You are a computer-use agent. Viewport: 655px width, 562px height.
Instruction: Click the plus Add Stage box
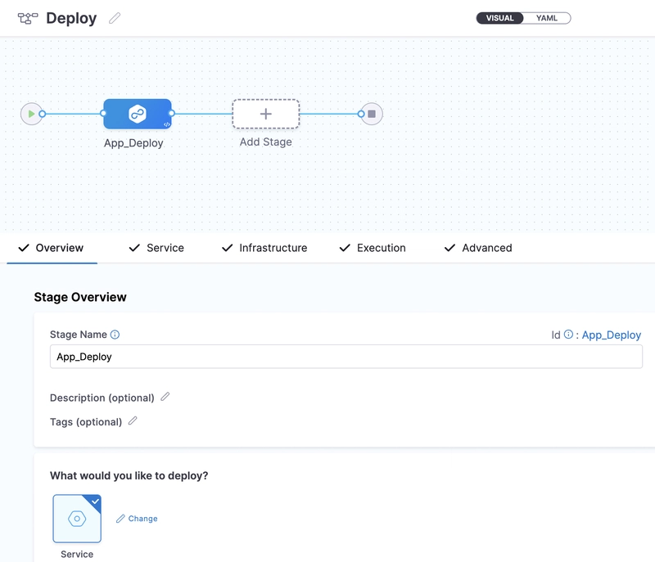tap(265, 114)
